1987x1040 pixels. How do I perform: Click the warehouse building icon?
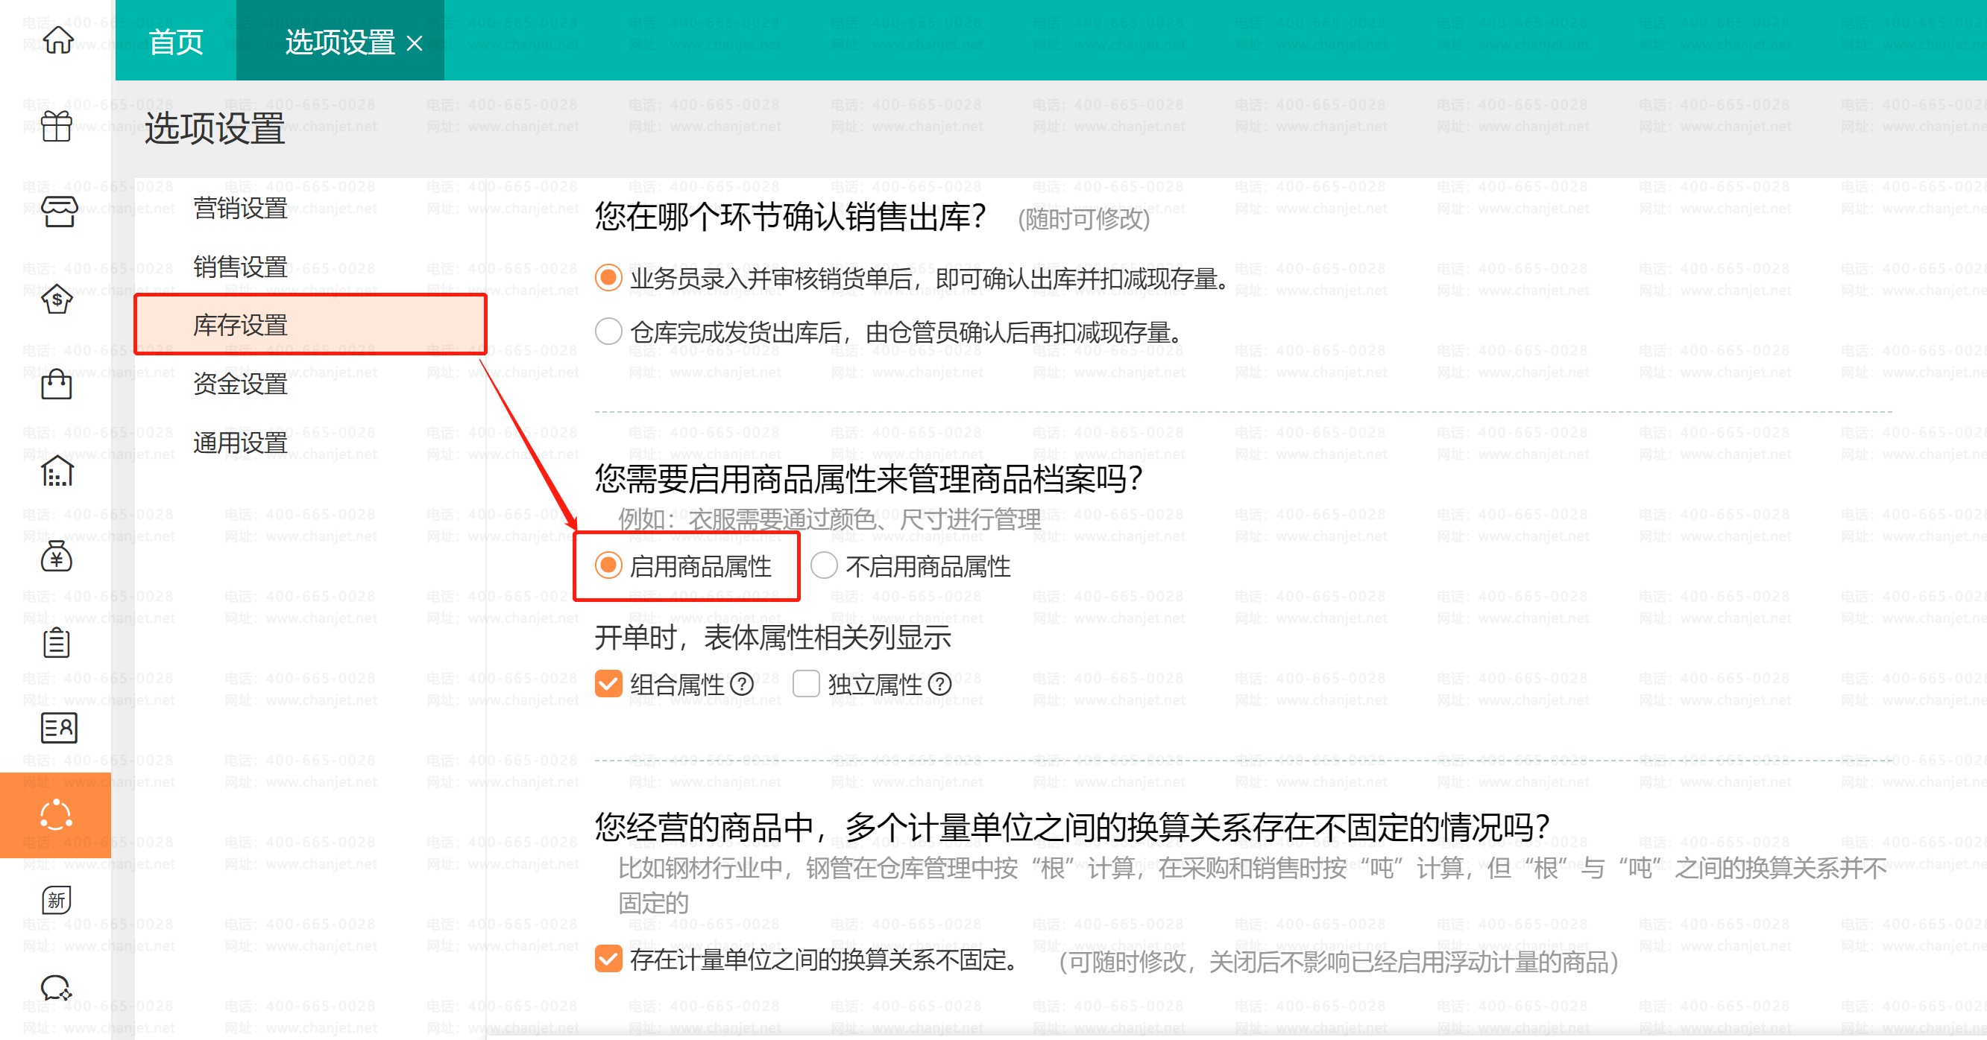click(57, 471)
